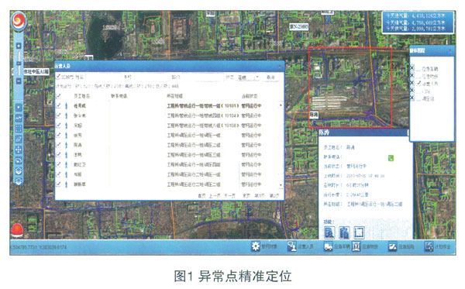Screen dimensions: 465x289
Task: Toggle first checkbox in layer panel
Action: (412, 68)
